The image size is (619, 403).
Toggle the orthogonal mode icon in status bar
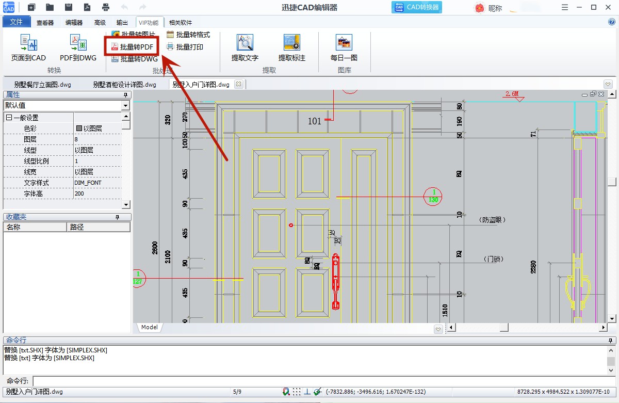pyautogui.click(x=307, y=391)
